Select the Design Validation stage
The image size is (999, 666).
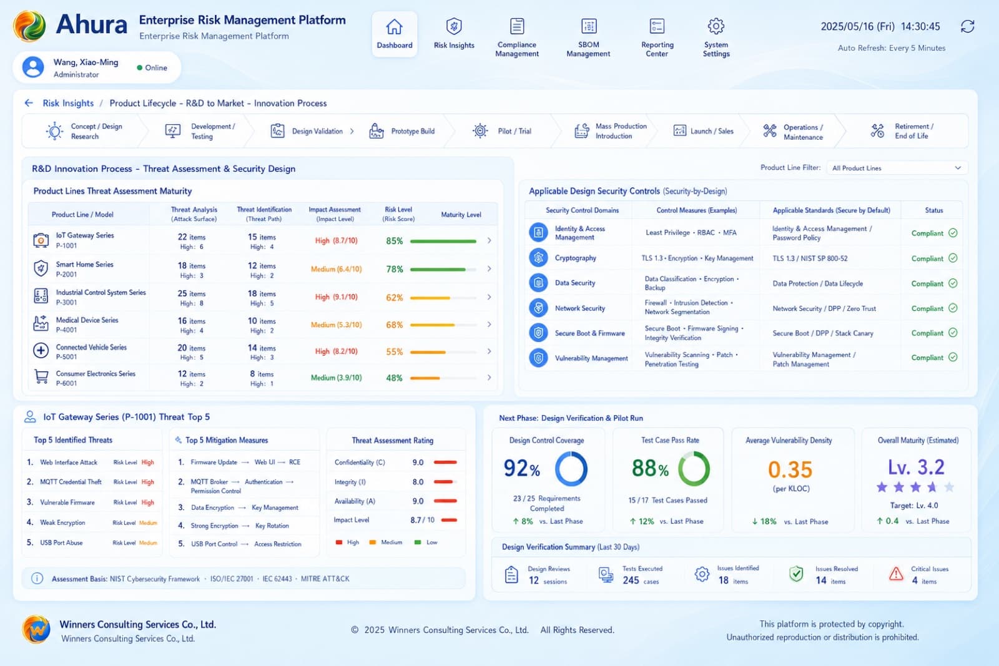tap(312, 131)
